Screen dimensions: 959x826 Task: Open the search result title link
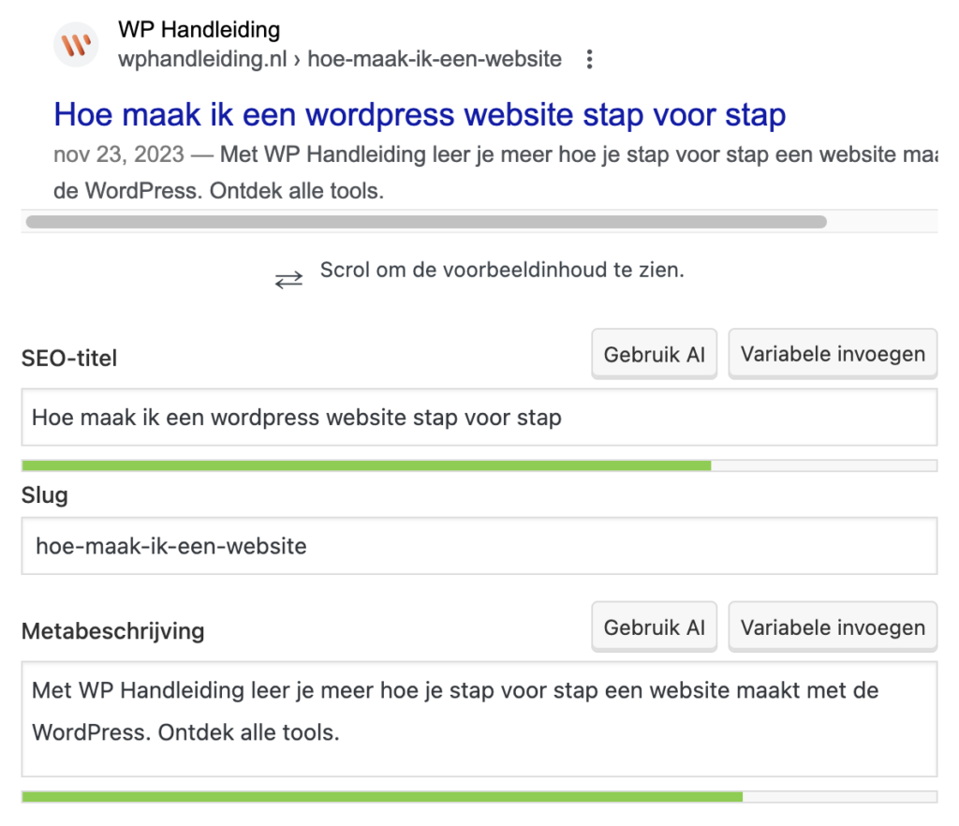420,114
